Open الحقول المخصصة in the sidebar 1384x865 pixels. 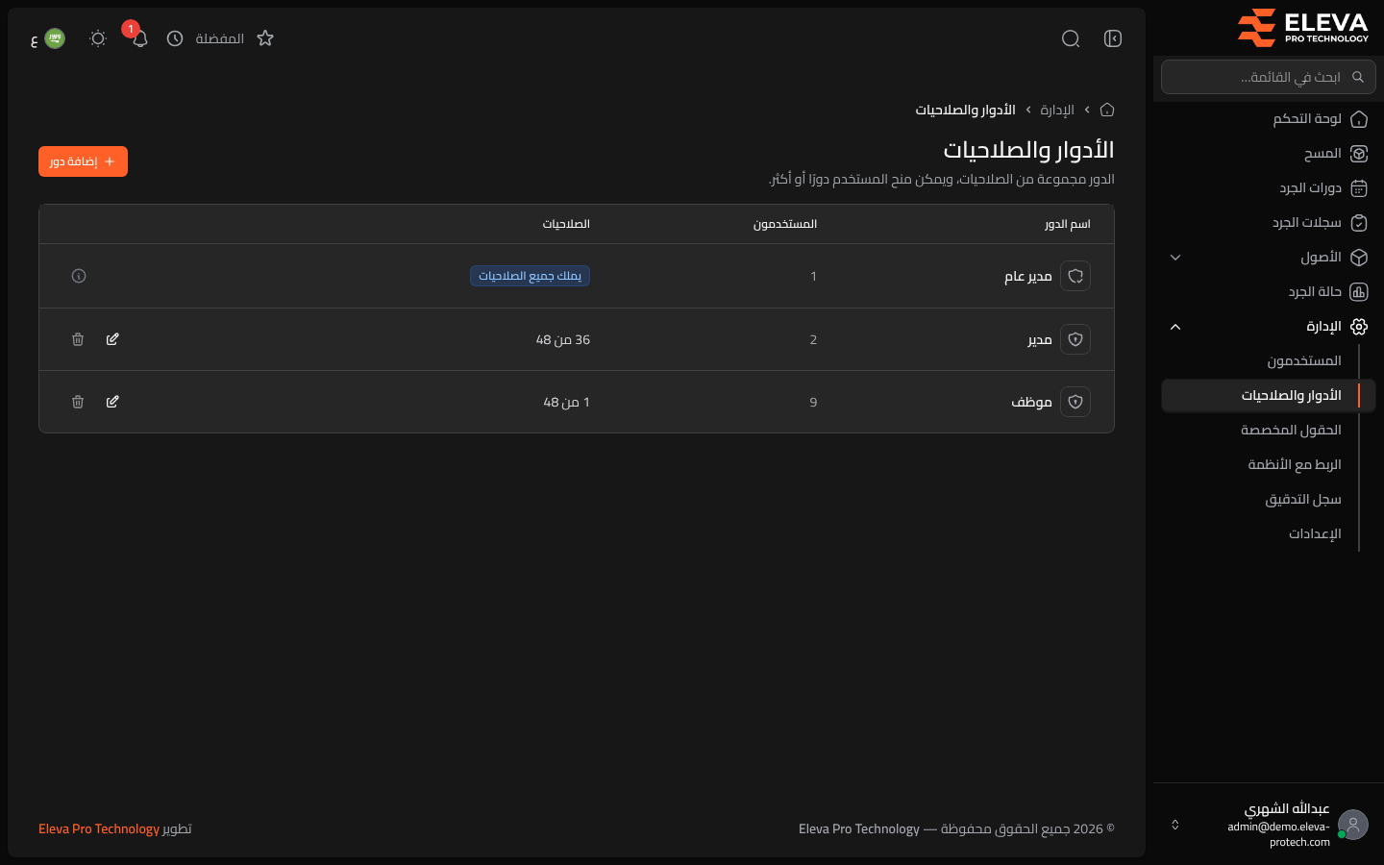(1269, 431)
